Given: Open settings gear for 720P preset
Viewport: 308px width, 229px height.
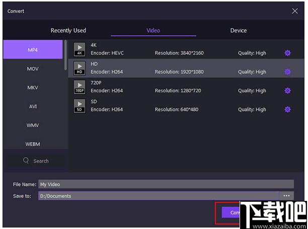Looking at the screenshot, I should pyautogui.click(x=287, y=90).
